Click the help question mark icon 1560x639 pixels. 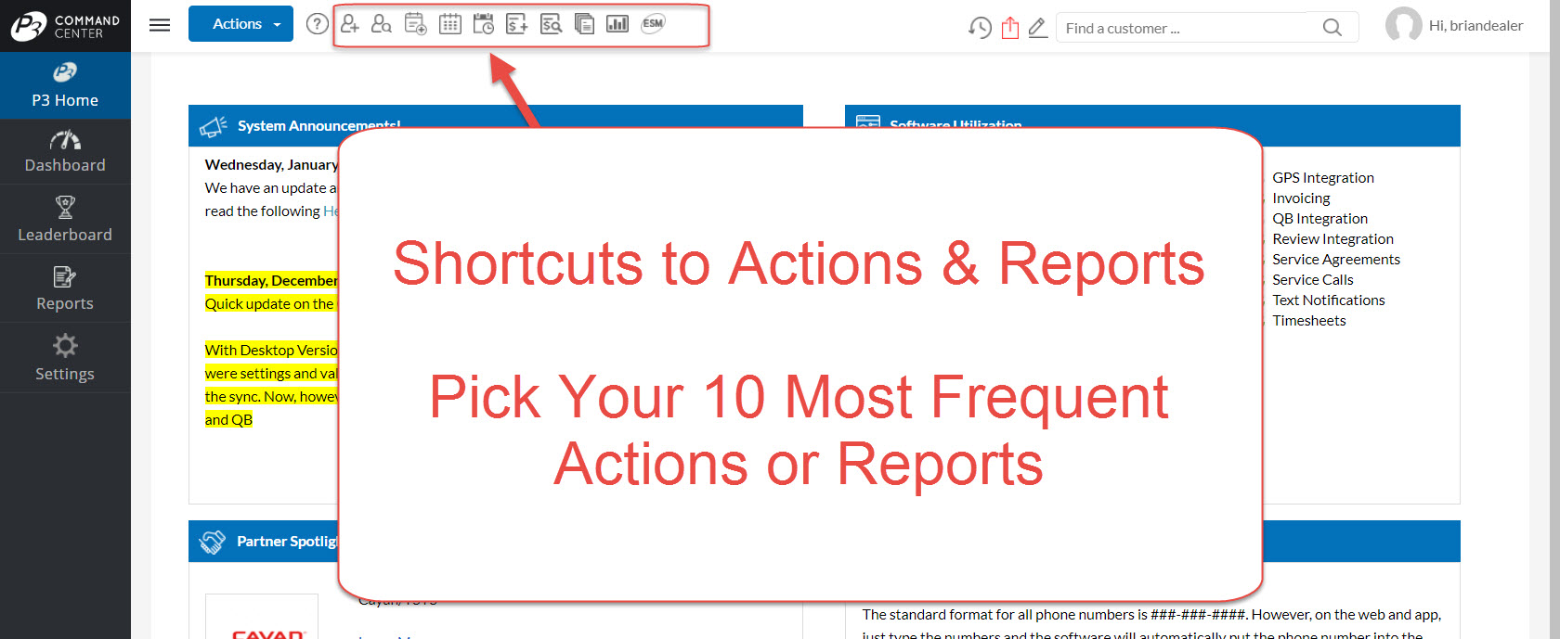tap(318, 24)
